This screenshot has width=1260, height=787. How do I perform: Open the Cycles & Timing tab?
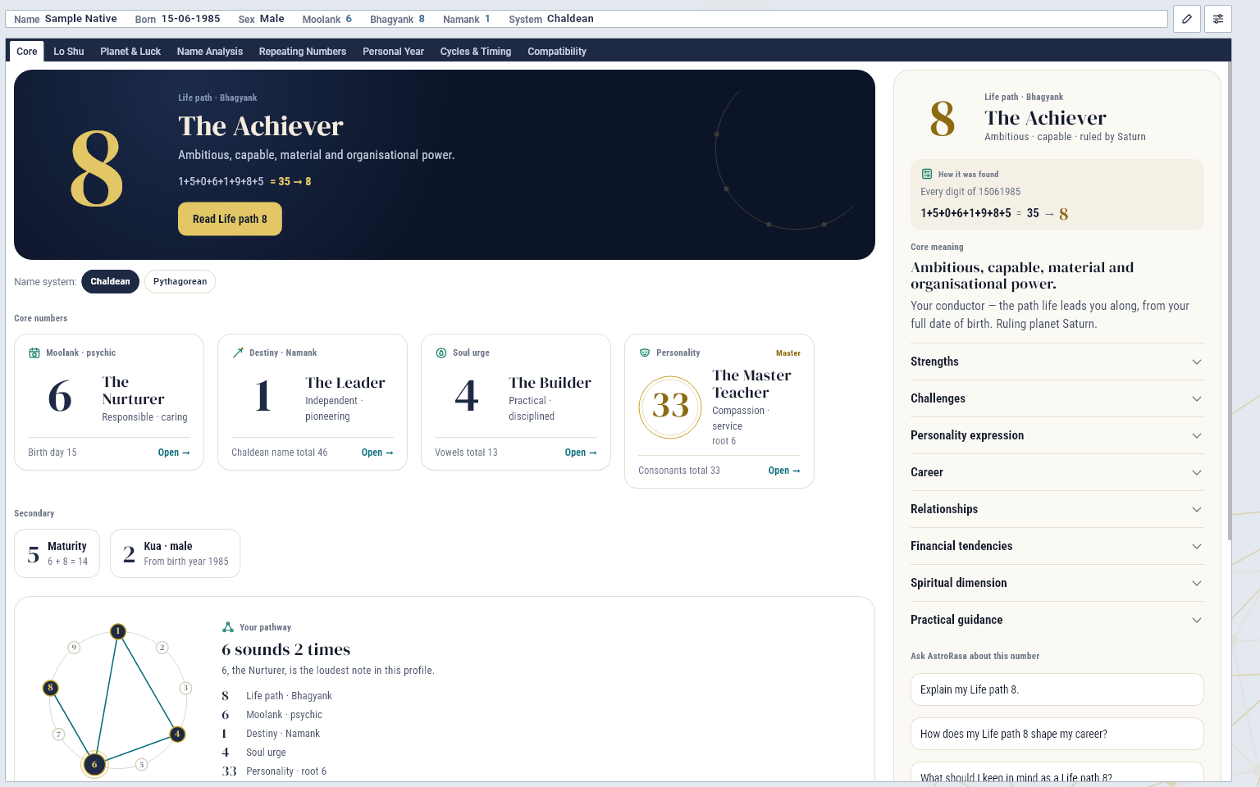click(476, 51)
